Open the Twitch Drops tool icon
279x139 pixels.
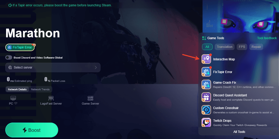pyautogui.click(x=206, y=122)
